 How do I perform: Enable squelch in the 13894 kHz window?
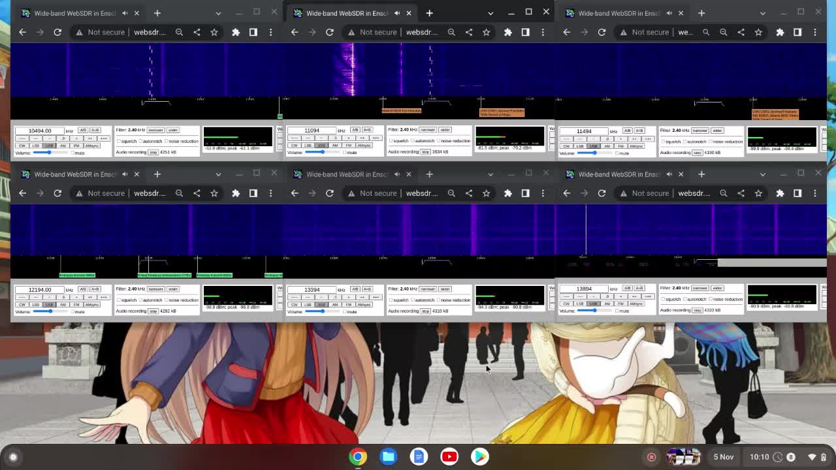coord(663,299)
